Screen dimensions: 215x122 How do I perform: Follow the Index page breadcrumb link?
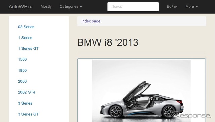click(91, 21)
